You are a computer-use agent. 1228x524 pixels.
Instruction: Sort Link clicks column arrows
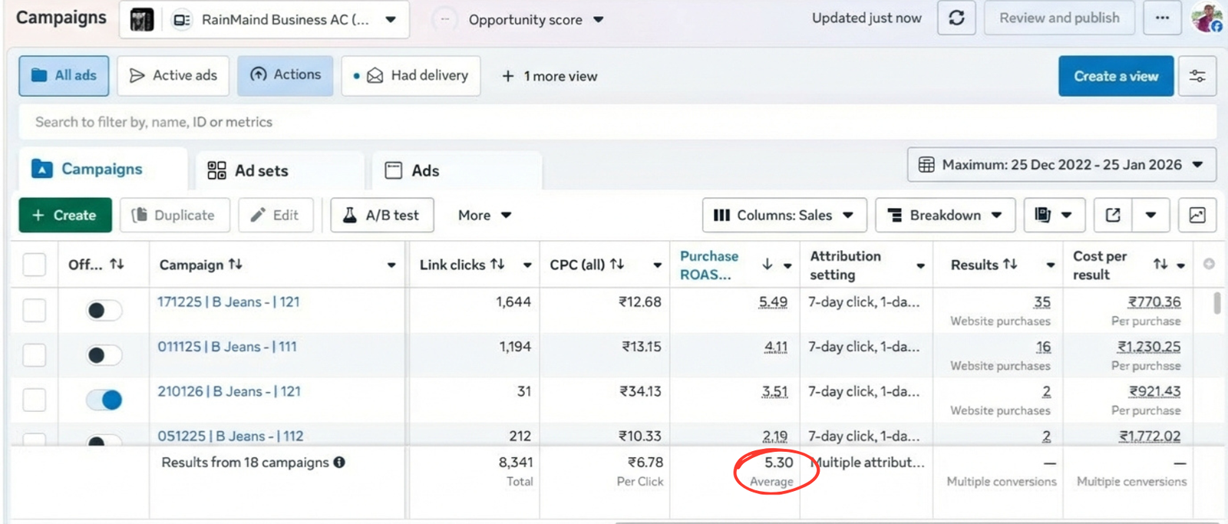point(497,264)
